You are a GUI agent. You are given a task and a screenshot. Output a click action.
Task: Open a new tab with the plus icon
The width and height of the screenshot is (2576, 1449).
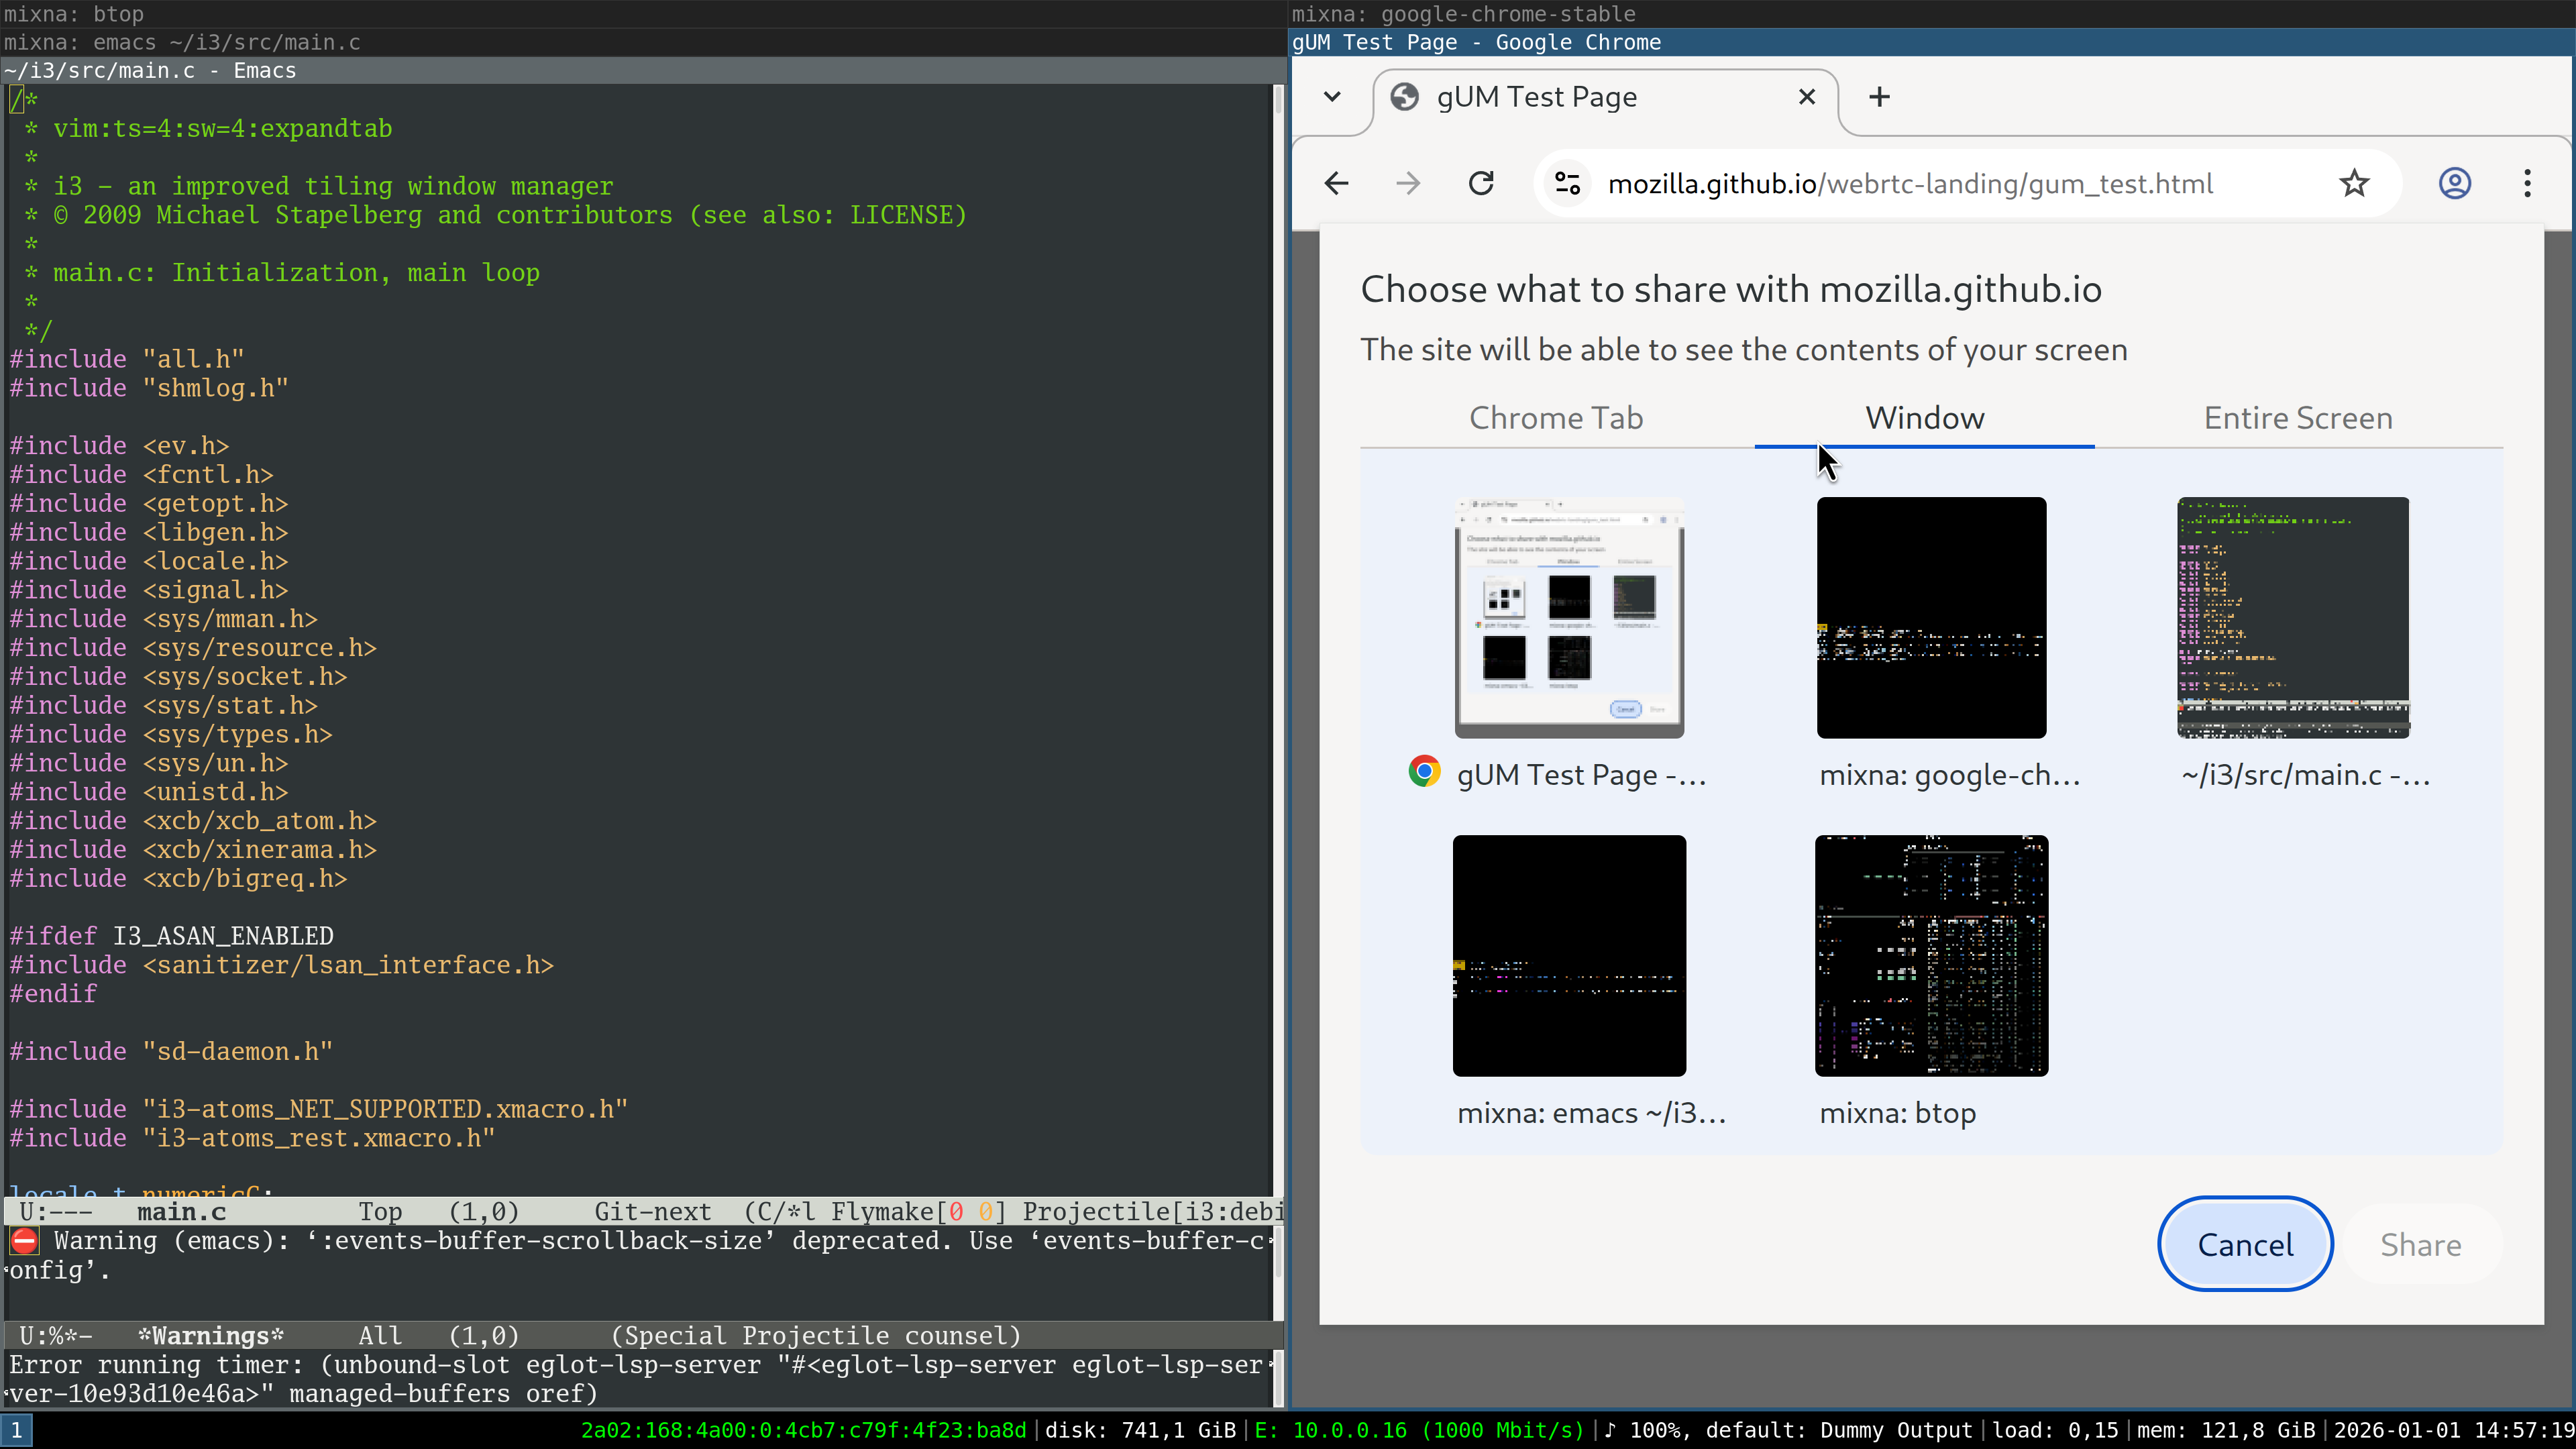[1879, 97]
